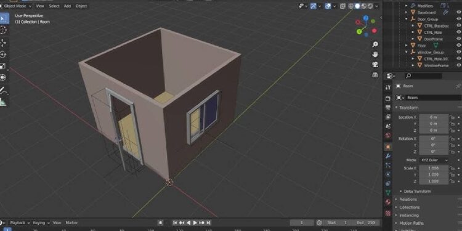Open the Object Data green triangle tab
Viewport: 462px width, 231px height.
388,193
